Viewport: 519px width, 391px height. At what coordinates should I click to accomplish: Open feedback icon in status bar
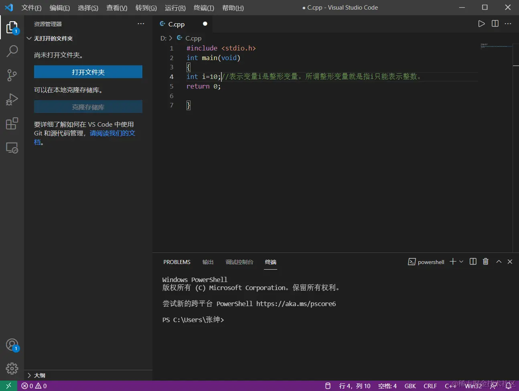tap(493, 386)
